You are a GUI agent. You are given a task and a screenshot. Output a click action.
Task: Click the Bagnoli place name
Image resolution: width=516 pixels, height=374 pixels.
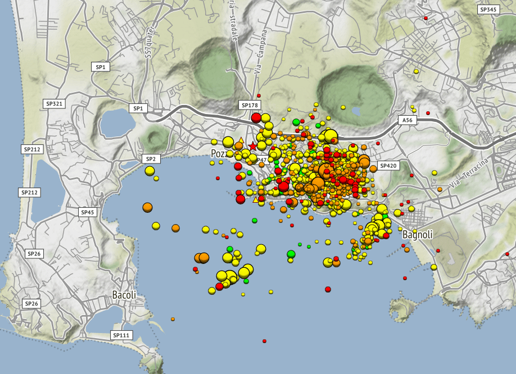click(418, 235)
